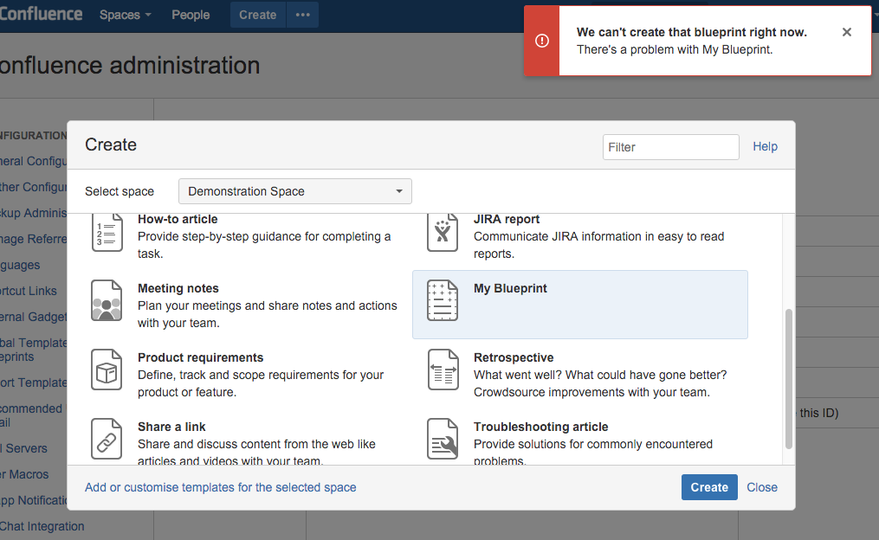
Task: Select the Troubleshooting article template title
Action: (x=541, y=427)
